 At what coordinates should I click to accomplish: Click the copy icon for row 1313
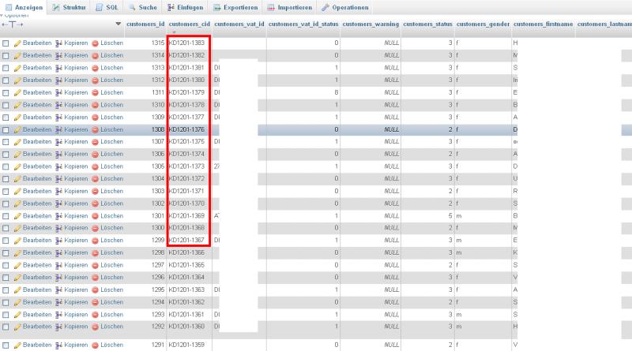tap(58, 68)
